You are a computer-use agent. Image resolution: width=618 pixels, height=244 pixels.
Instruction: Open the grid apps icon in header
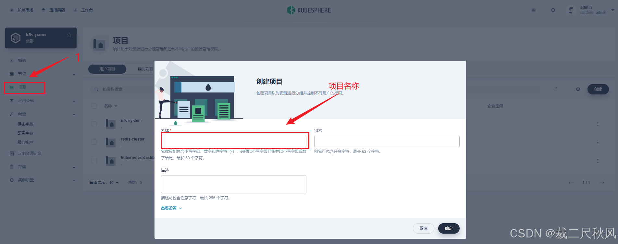(x=534, y=10)
